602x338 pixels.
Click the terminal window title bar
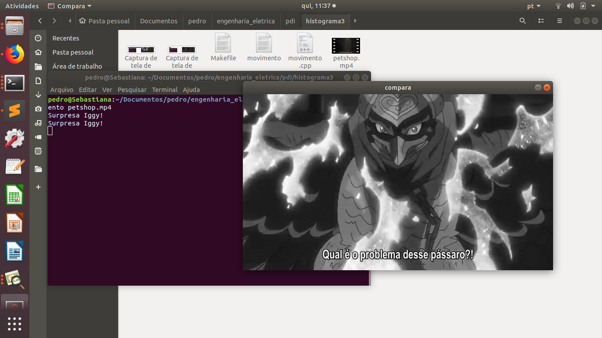tap(209, 77)
